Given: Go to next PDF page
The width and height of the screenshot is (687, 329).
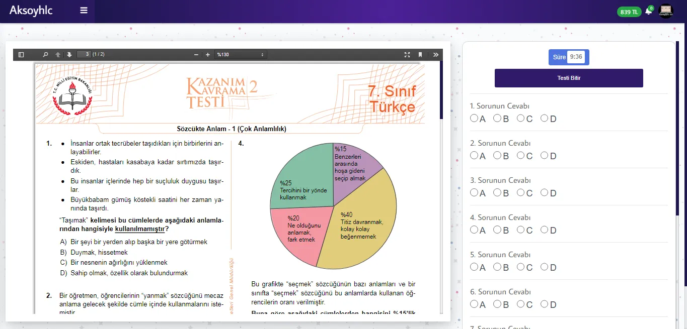Looking at the screenshot, I should click(x=69, y=54).
